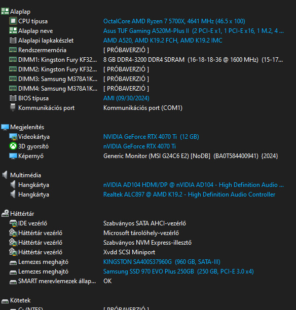Open the Asus TUF Gaming A520M-Plus II link

pos(194,31)
